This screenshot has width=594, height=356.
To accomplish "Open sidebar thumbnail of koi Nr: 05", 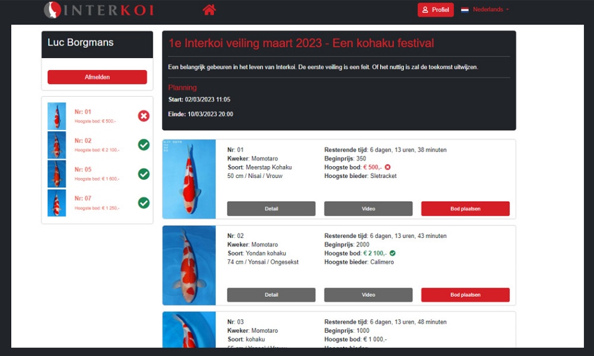I will [x=57, y=174].
